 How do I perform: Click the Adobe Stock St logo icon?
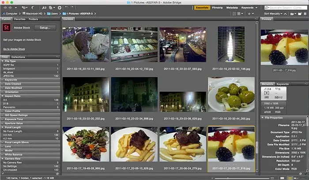pyautogui.click(x=7, y=28)
